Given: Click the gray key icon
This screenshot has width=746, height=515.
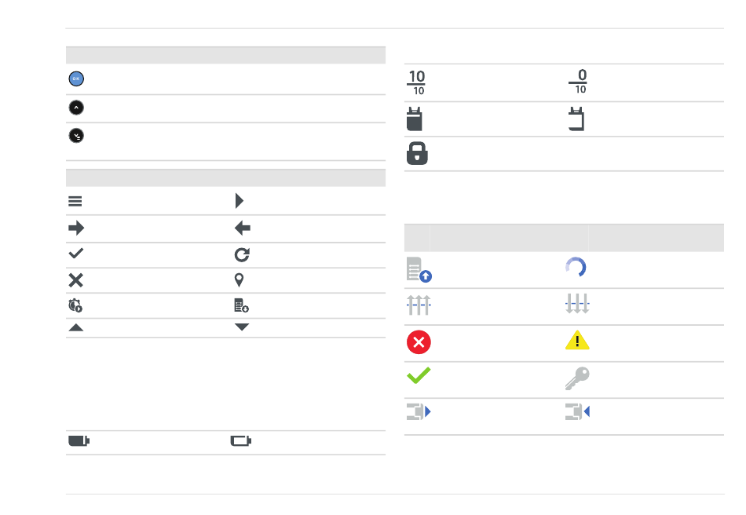Looking at the screenshot, I should click(577, 378).
